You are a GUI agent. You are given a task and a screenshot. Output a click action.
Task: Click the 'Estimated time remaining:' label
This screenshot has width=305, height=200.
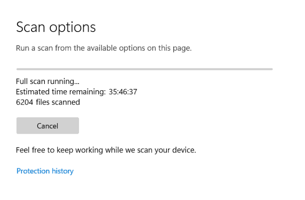(61, 92)
